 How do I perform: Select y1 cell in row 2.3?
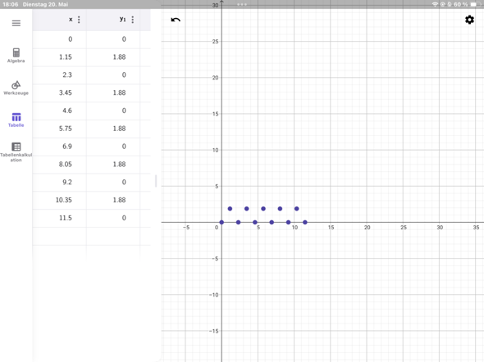pos(113,75)
